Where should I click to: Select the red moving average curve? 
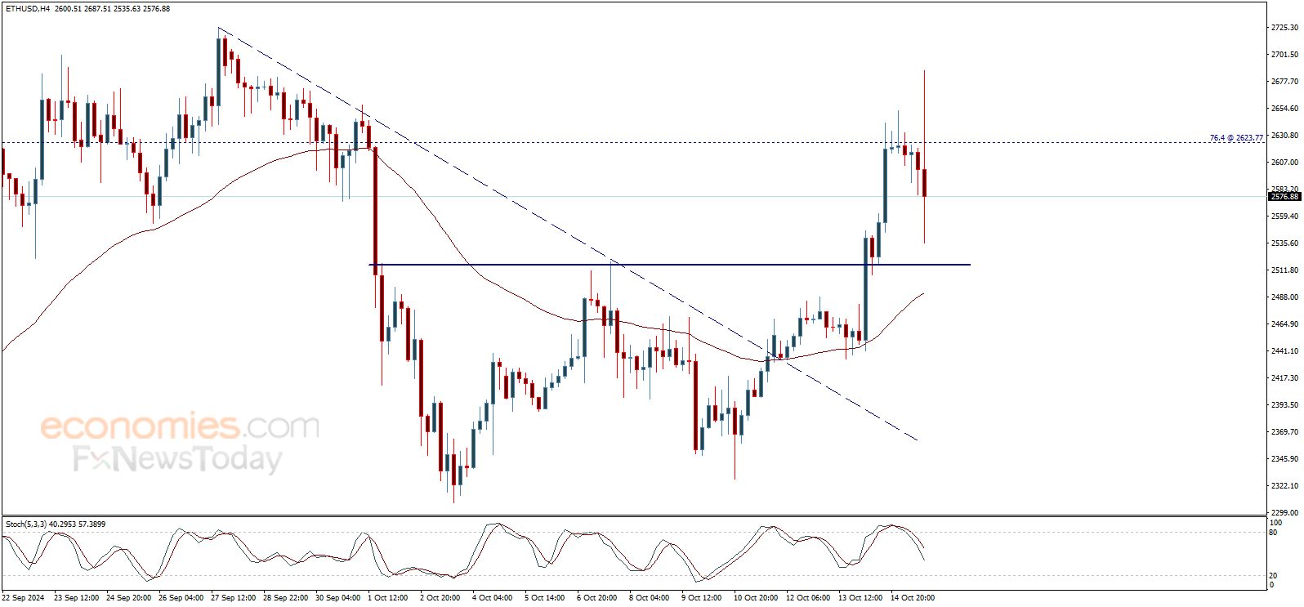(462, 254)
